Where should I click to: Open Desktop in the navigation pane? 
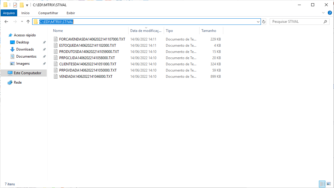point(23,42)
